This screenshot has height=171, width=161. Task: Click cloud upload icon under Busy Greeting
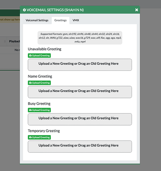[30, 110]
